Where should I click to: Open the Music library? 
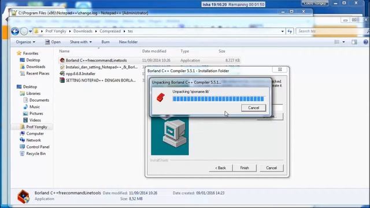click(x=35, y=107)
